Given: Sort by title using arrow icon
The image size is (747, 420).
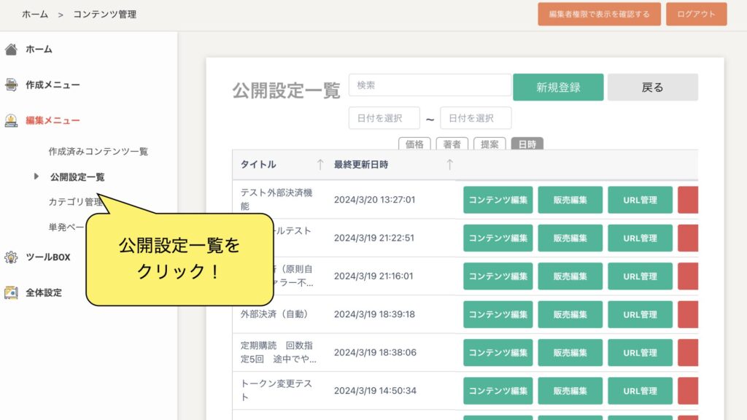Looking at the screenshot, I should 320,165.
